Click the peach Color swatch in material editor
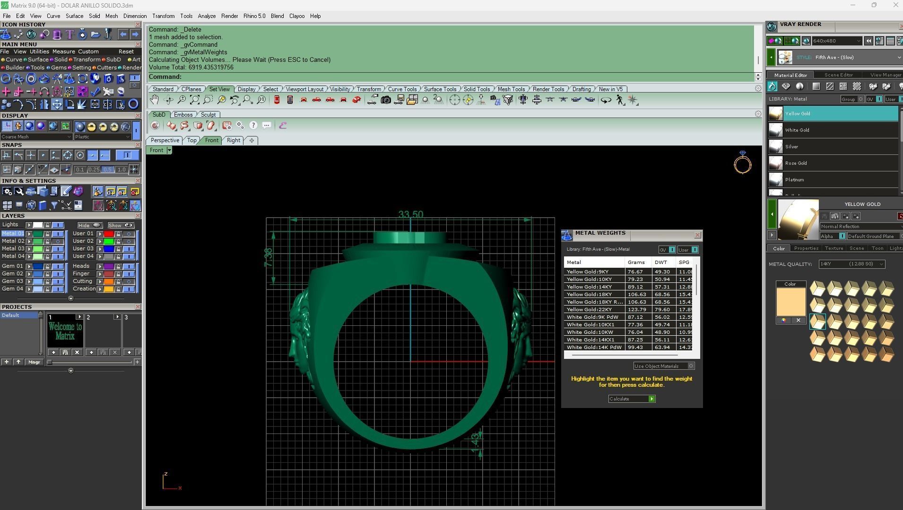 tap(790, 302)
